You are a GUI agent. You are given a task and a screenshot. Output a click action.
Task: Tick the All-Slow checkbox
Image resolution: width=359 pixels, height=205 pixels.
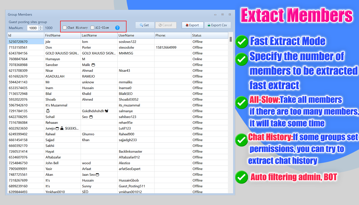pyautogui.click(x=92, y=28)
